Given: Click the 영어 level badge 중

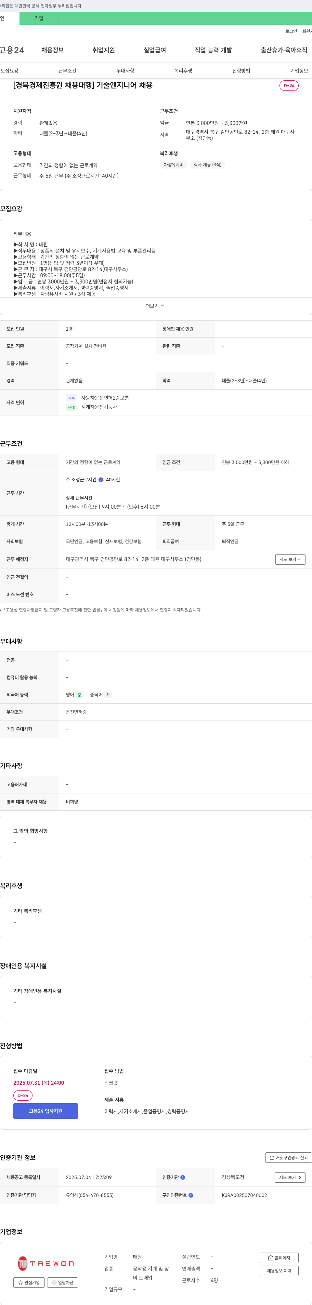Looking at the screenshot, I should click(x=79, y=695).
